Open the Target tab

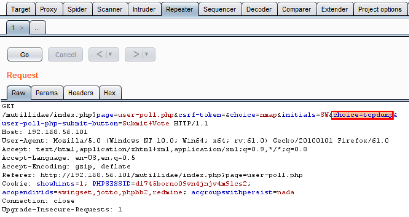(x=21, y=9)
